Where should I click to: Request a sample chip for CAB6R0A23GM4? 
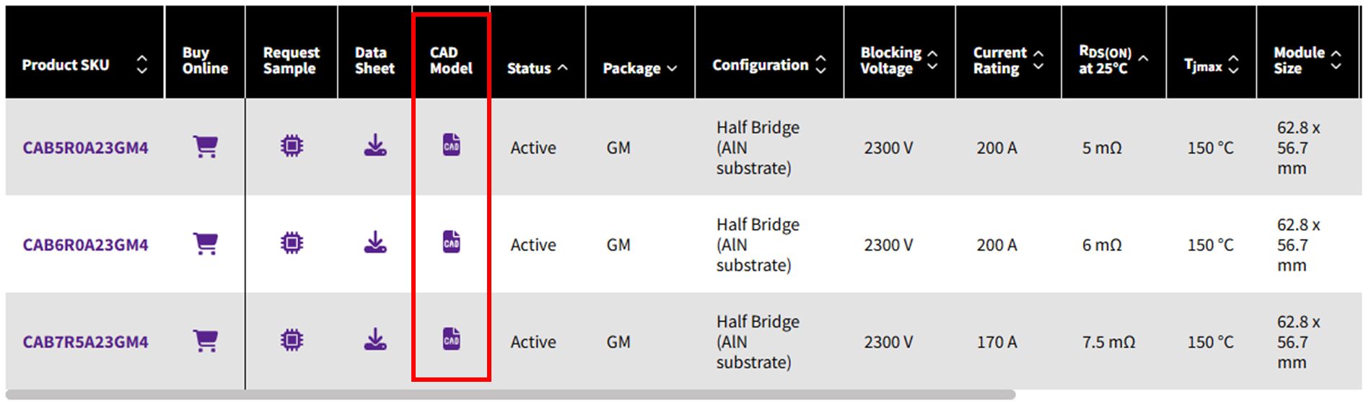292,243
